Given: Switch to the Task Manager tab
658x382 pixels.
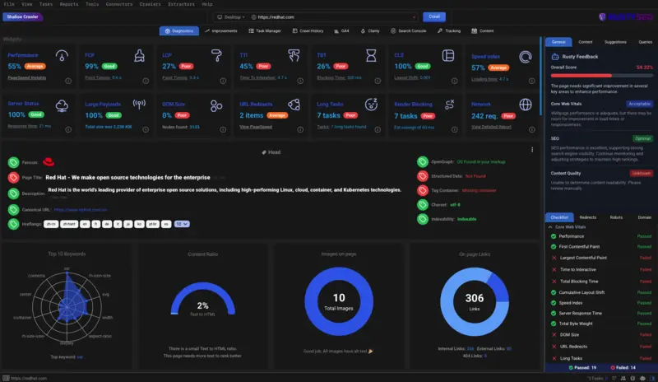Looking at the screenshot, I should (x=264, y=30).
